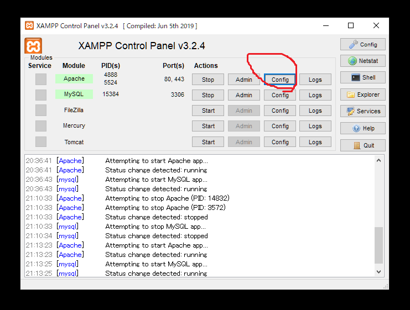Viewport: 410px width, 310px height.
Task: Click window resize grip corner
Action: coord(386,286)
